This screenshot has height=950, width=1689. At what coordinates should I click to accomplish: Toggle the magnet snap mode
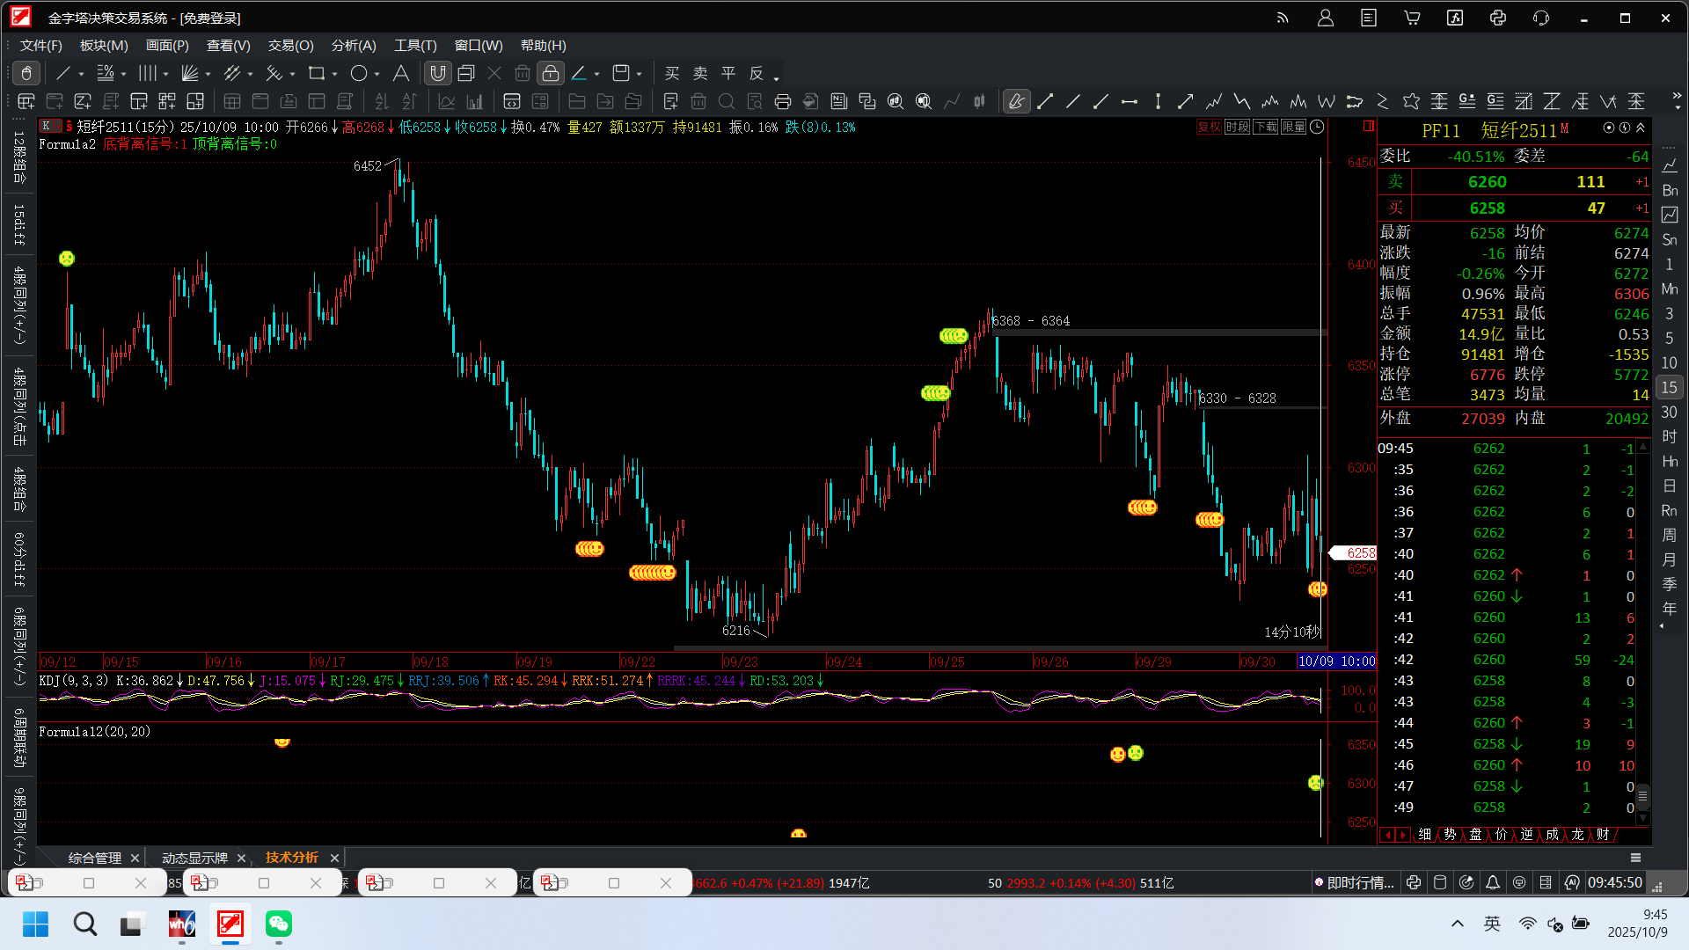pyautogui.click(x=438, y=74)
